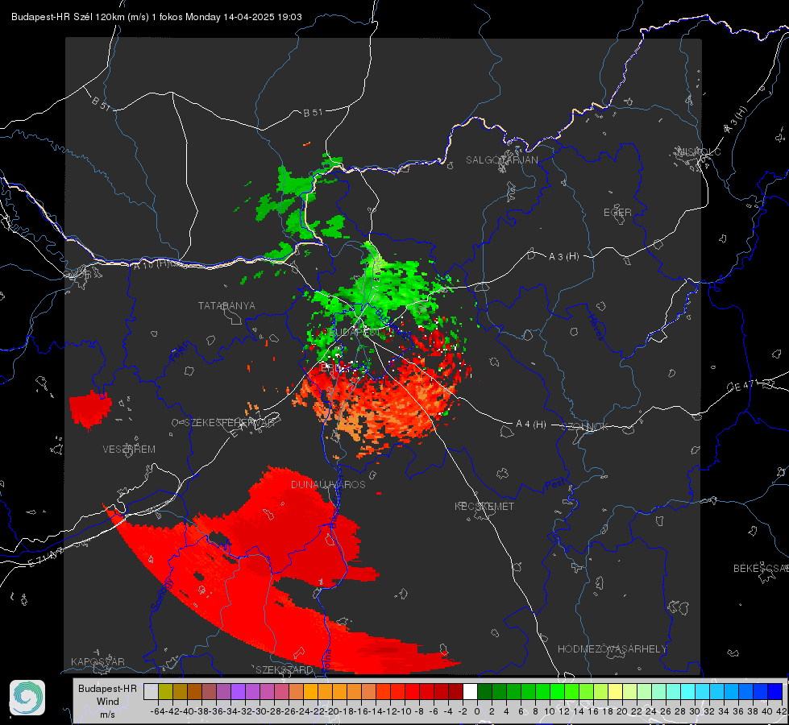Select the Somogy county label
This screenshot has height=725, width=789.
click(162, 594)
